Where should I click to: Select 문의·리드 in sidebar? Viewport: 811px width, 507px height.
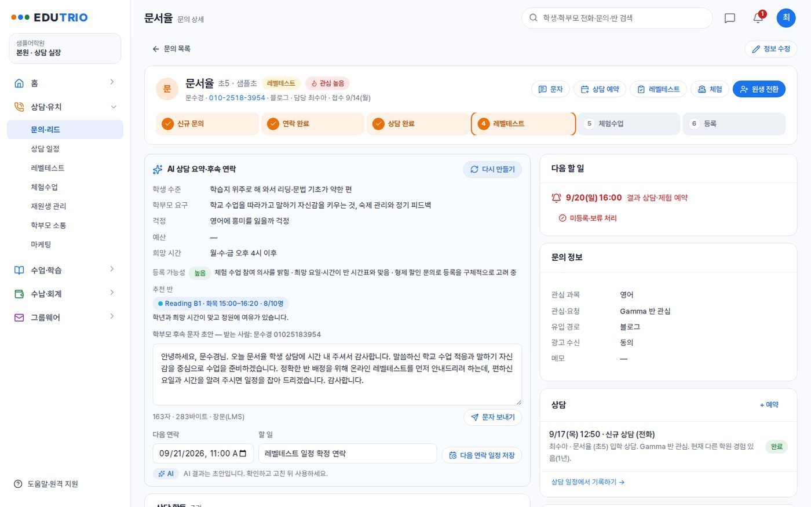(x=65, y=129)
